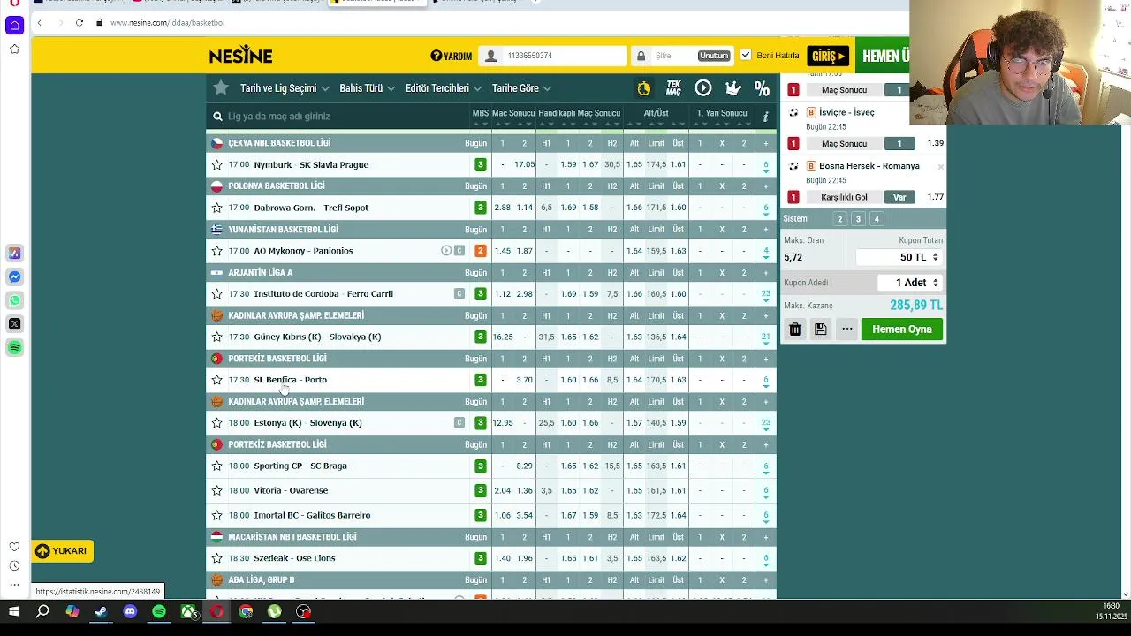The height and width of the screenshot is (636, 1131).
Task: Sort by Alt/Üst column header
Action: click(x=656, y=113)
